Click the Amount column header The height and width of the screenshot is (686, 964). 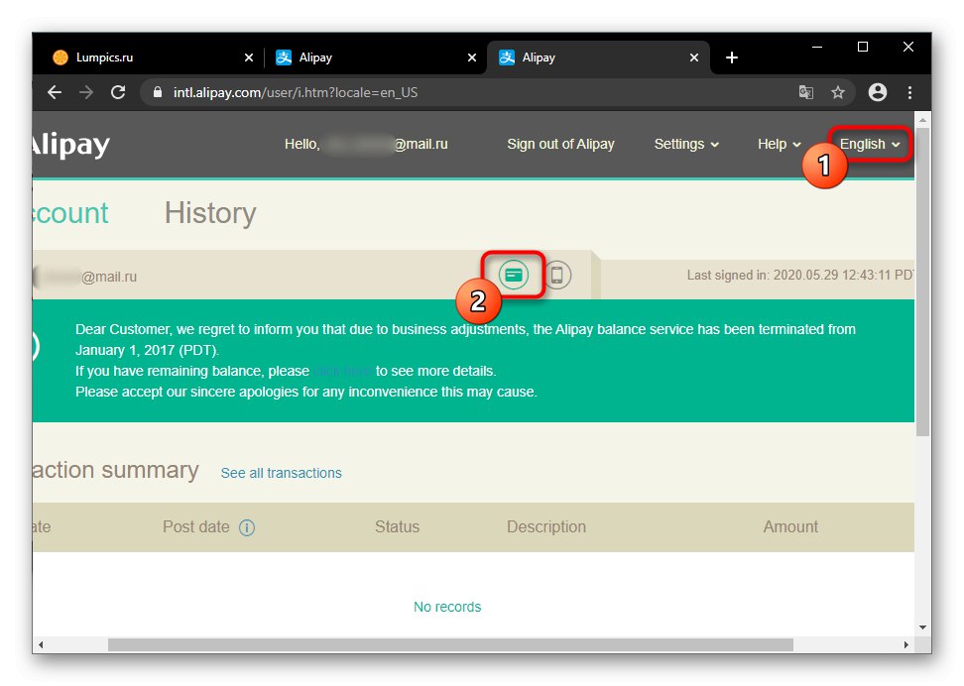pos(790,526)
